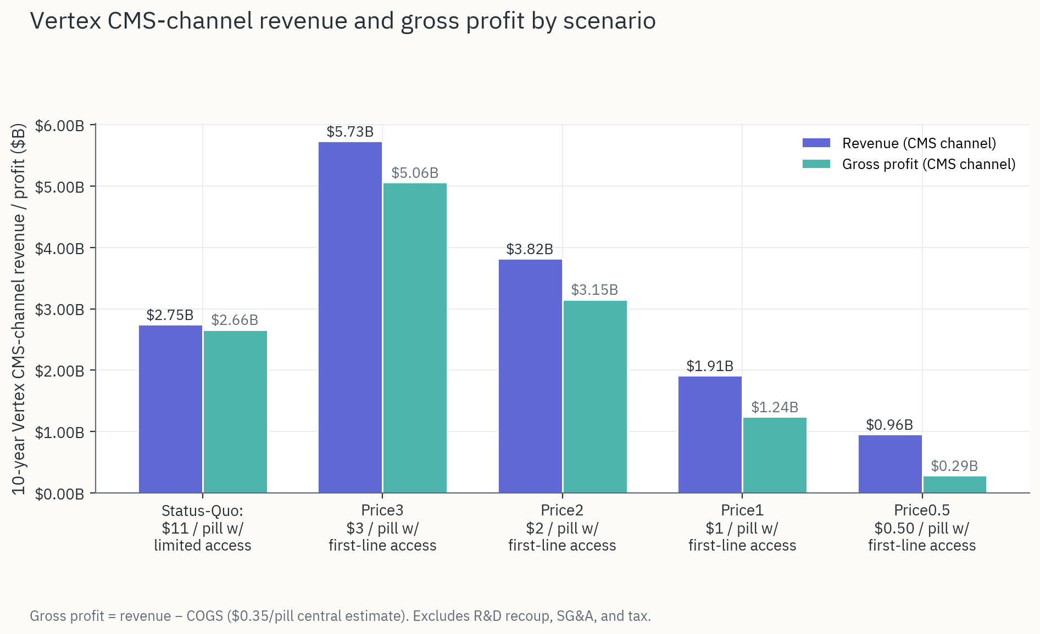Click the vertical y-axis title

[19, 309]
